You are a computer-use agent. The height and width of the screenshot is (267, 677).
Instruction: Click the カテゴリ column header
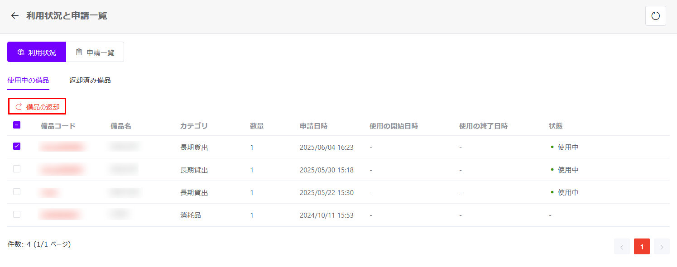194,126
